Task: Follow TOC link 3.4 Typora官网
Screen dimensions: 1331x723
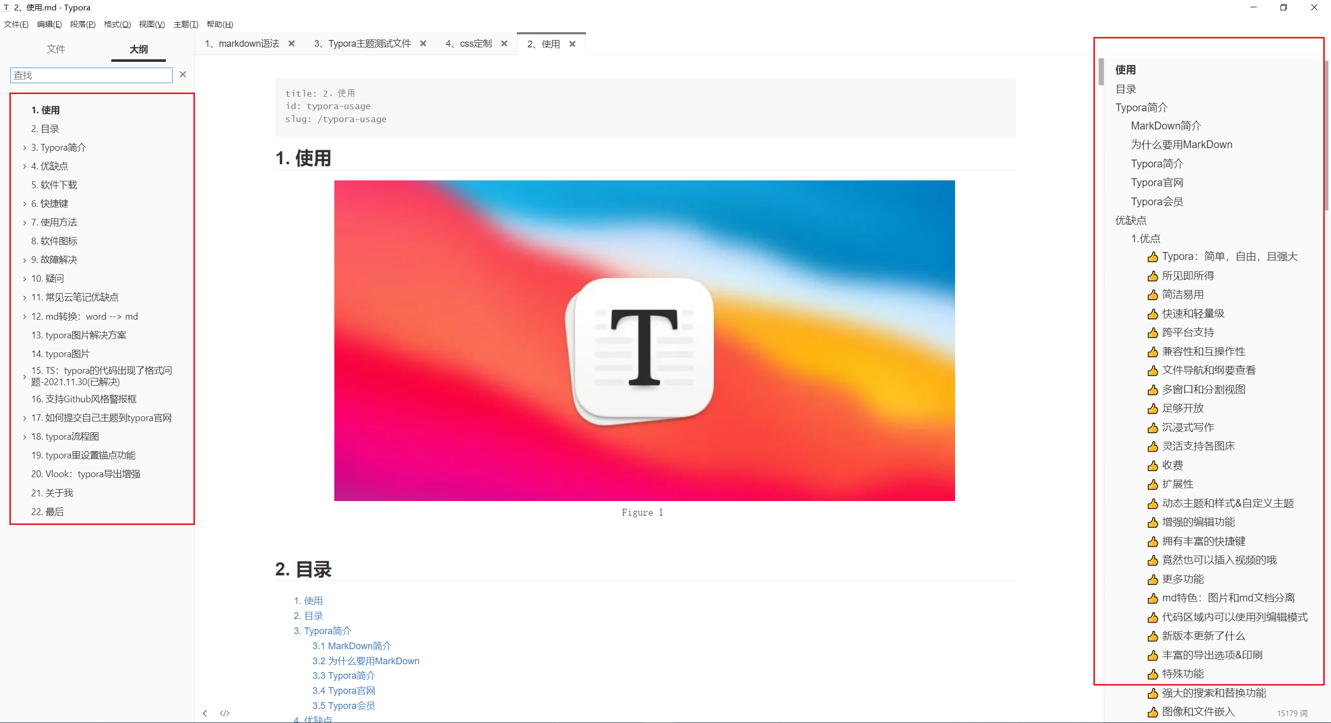Action: [343, 691]
